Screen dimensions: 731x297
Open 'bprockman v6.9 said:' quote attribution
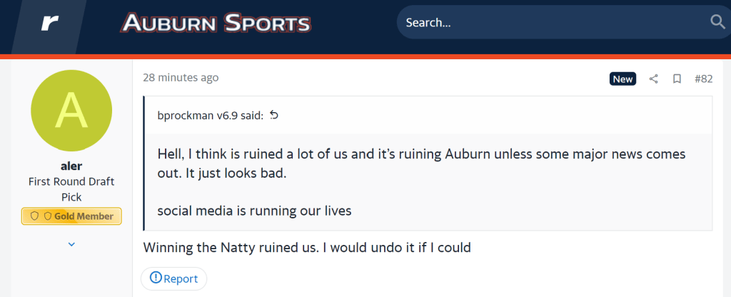(210, 115)
